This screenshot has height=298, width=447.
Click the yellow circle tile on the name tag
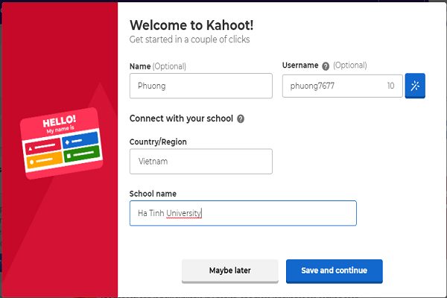tap(45, 161)
